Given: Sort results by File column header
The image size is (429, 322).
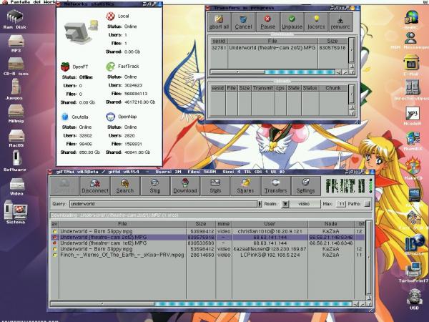Looking at the screenshot, I should tap(122, 224).
